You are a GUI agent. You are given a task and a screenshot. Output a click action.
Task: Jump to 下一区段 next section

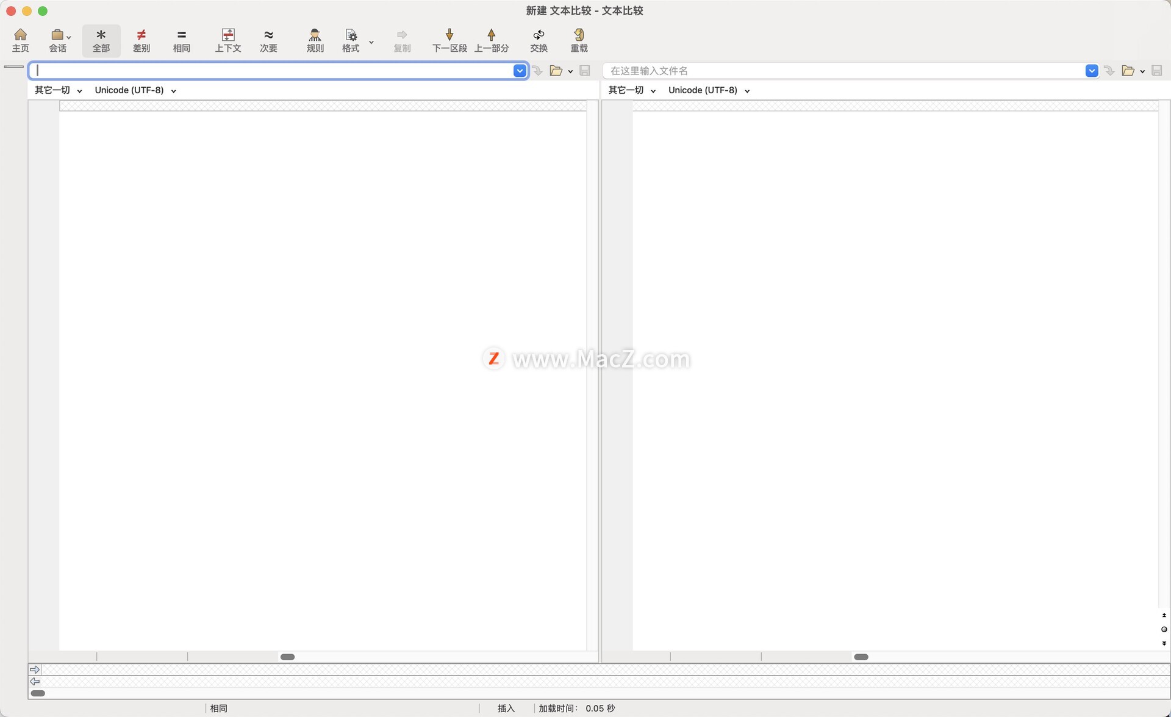point(449,40)
